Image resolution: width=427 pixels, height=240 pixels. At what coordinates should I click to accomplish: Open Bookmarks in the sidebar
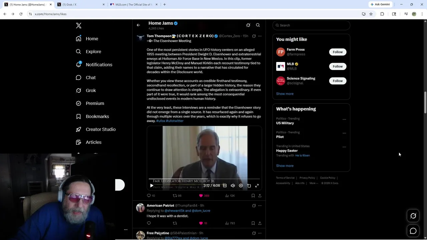[92, 116]
